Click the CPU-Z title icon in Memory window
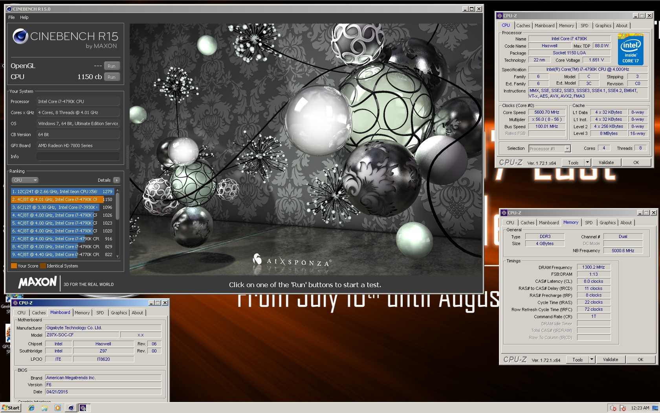The image size is (660, 413). click(x=504, y=213)
